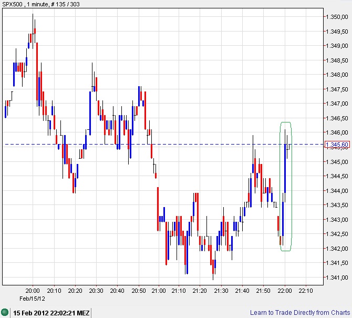Click the 22:10 time axis label
The height and width of the screenshot is (318, 352).
click(306, 291)
